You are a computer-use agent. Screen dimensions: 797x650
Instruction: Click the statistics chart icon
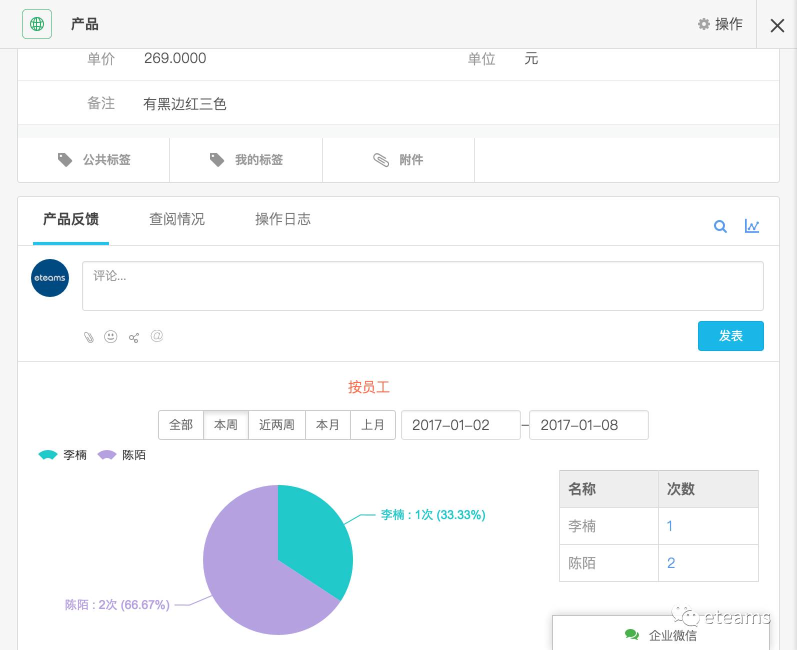pyautogui.click(x=751, y=226)
